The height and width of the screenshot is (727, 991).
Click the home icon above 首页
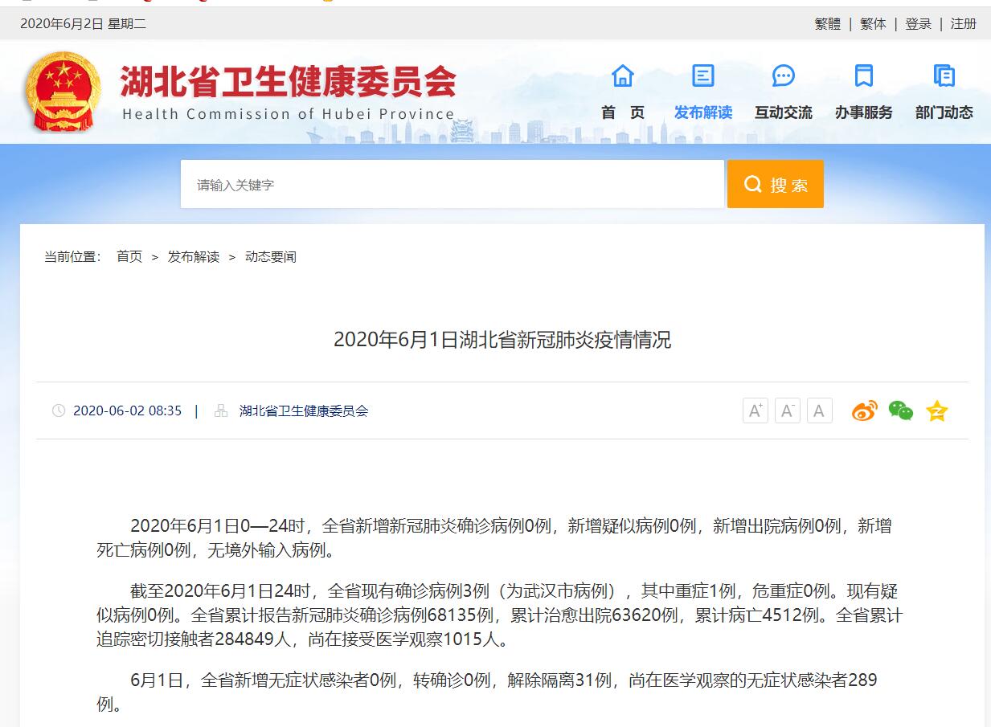623,76
